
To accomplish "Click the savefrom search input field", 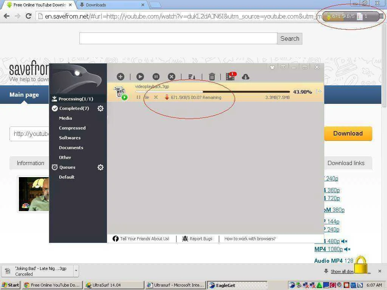I will [x=178, y=39].
